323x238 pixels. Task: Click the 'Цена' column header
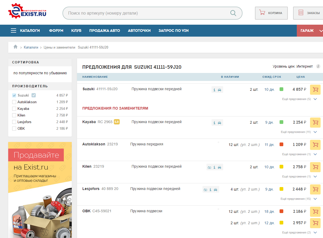pos(300,77)
